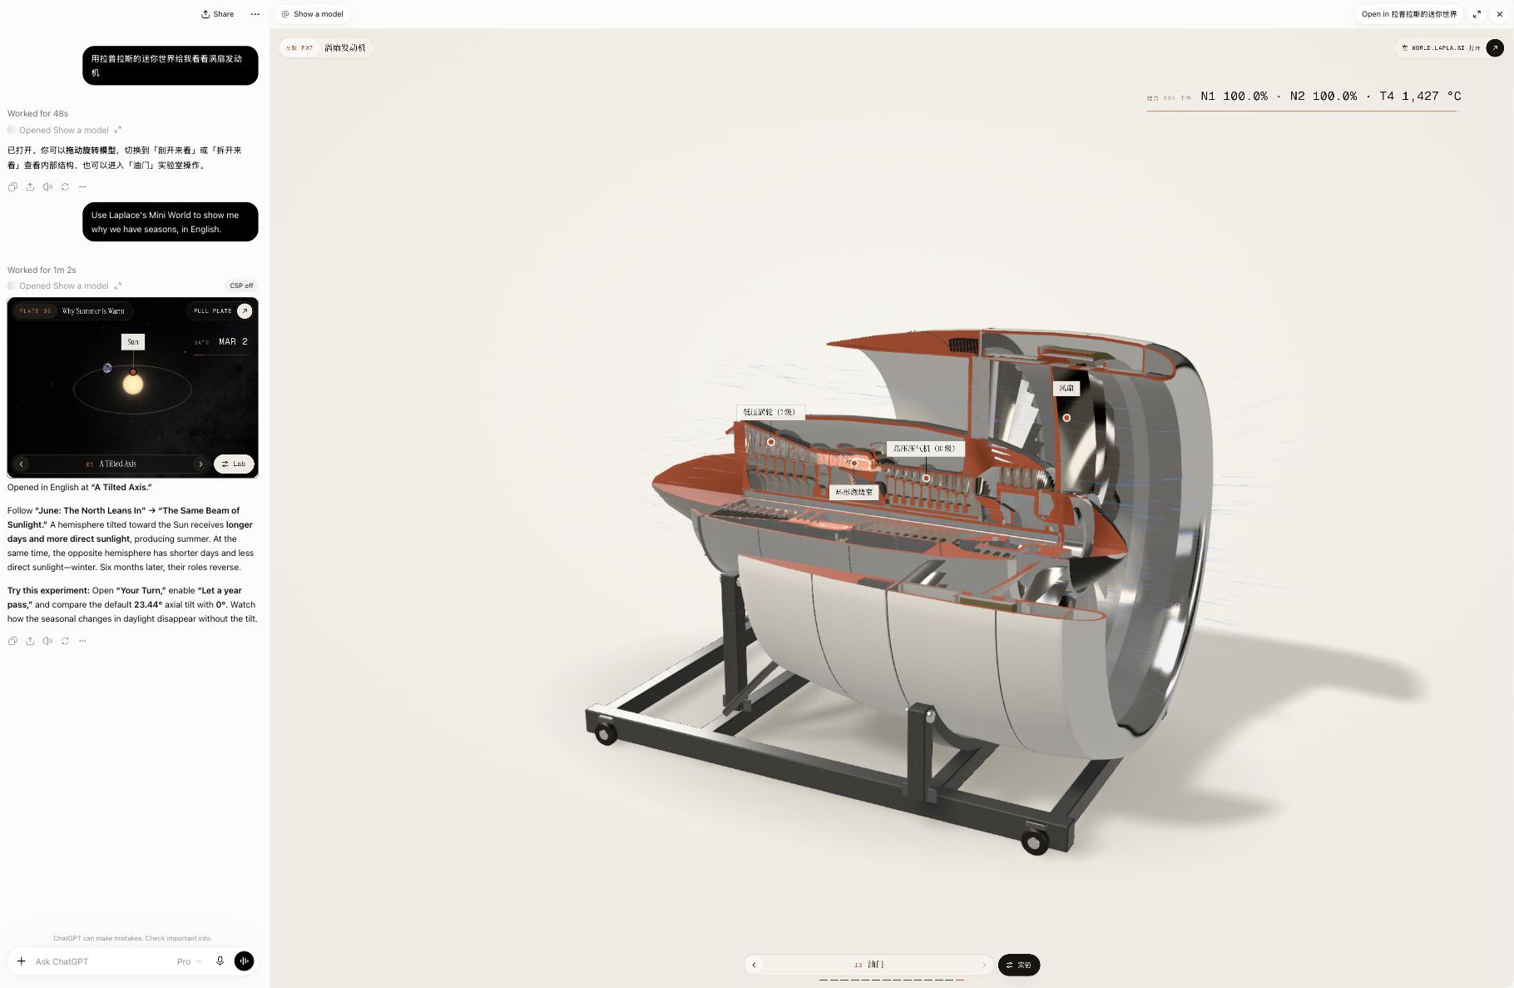This screenshot has width=1514, height=988.
Task: Click the fan hotspot dot marker
Action: pyautogui.click(x=1066, y=418)
